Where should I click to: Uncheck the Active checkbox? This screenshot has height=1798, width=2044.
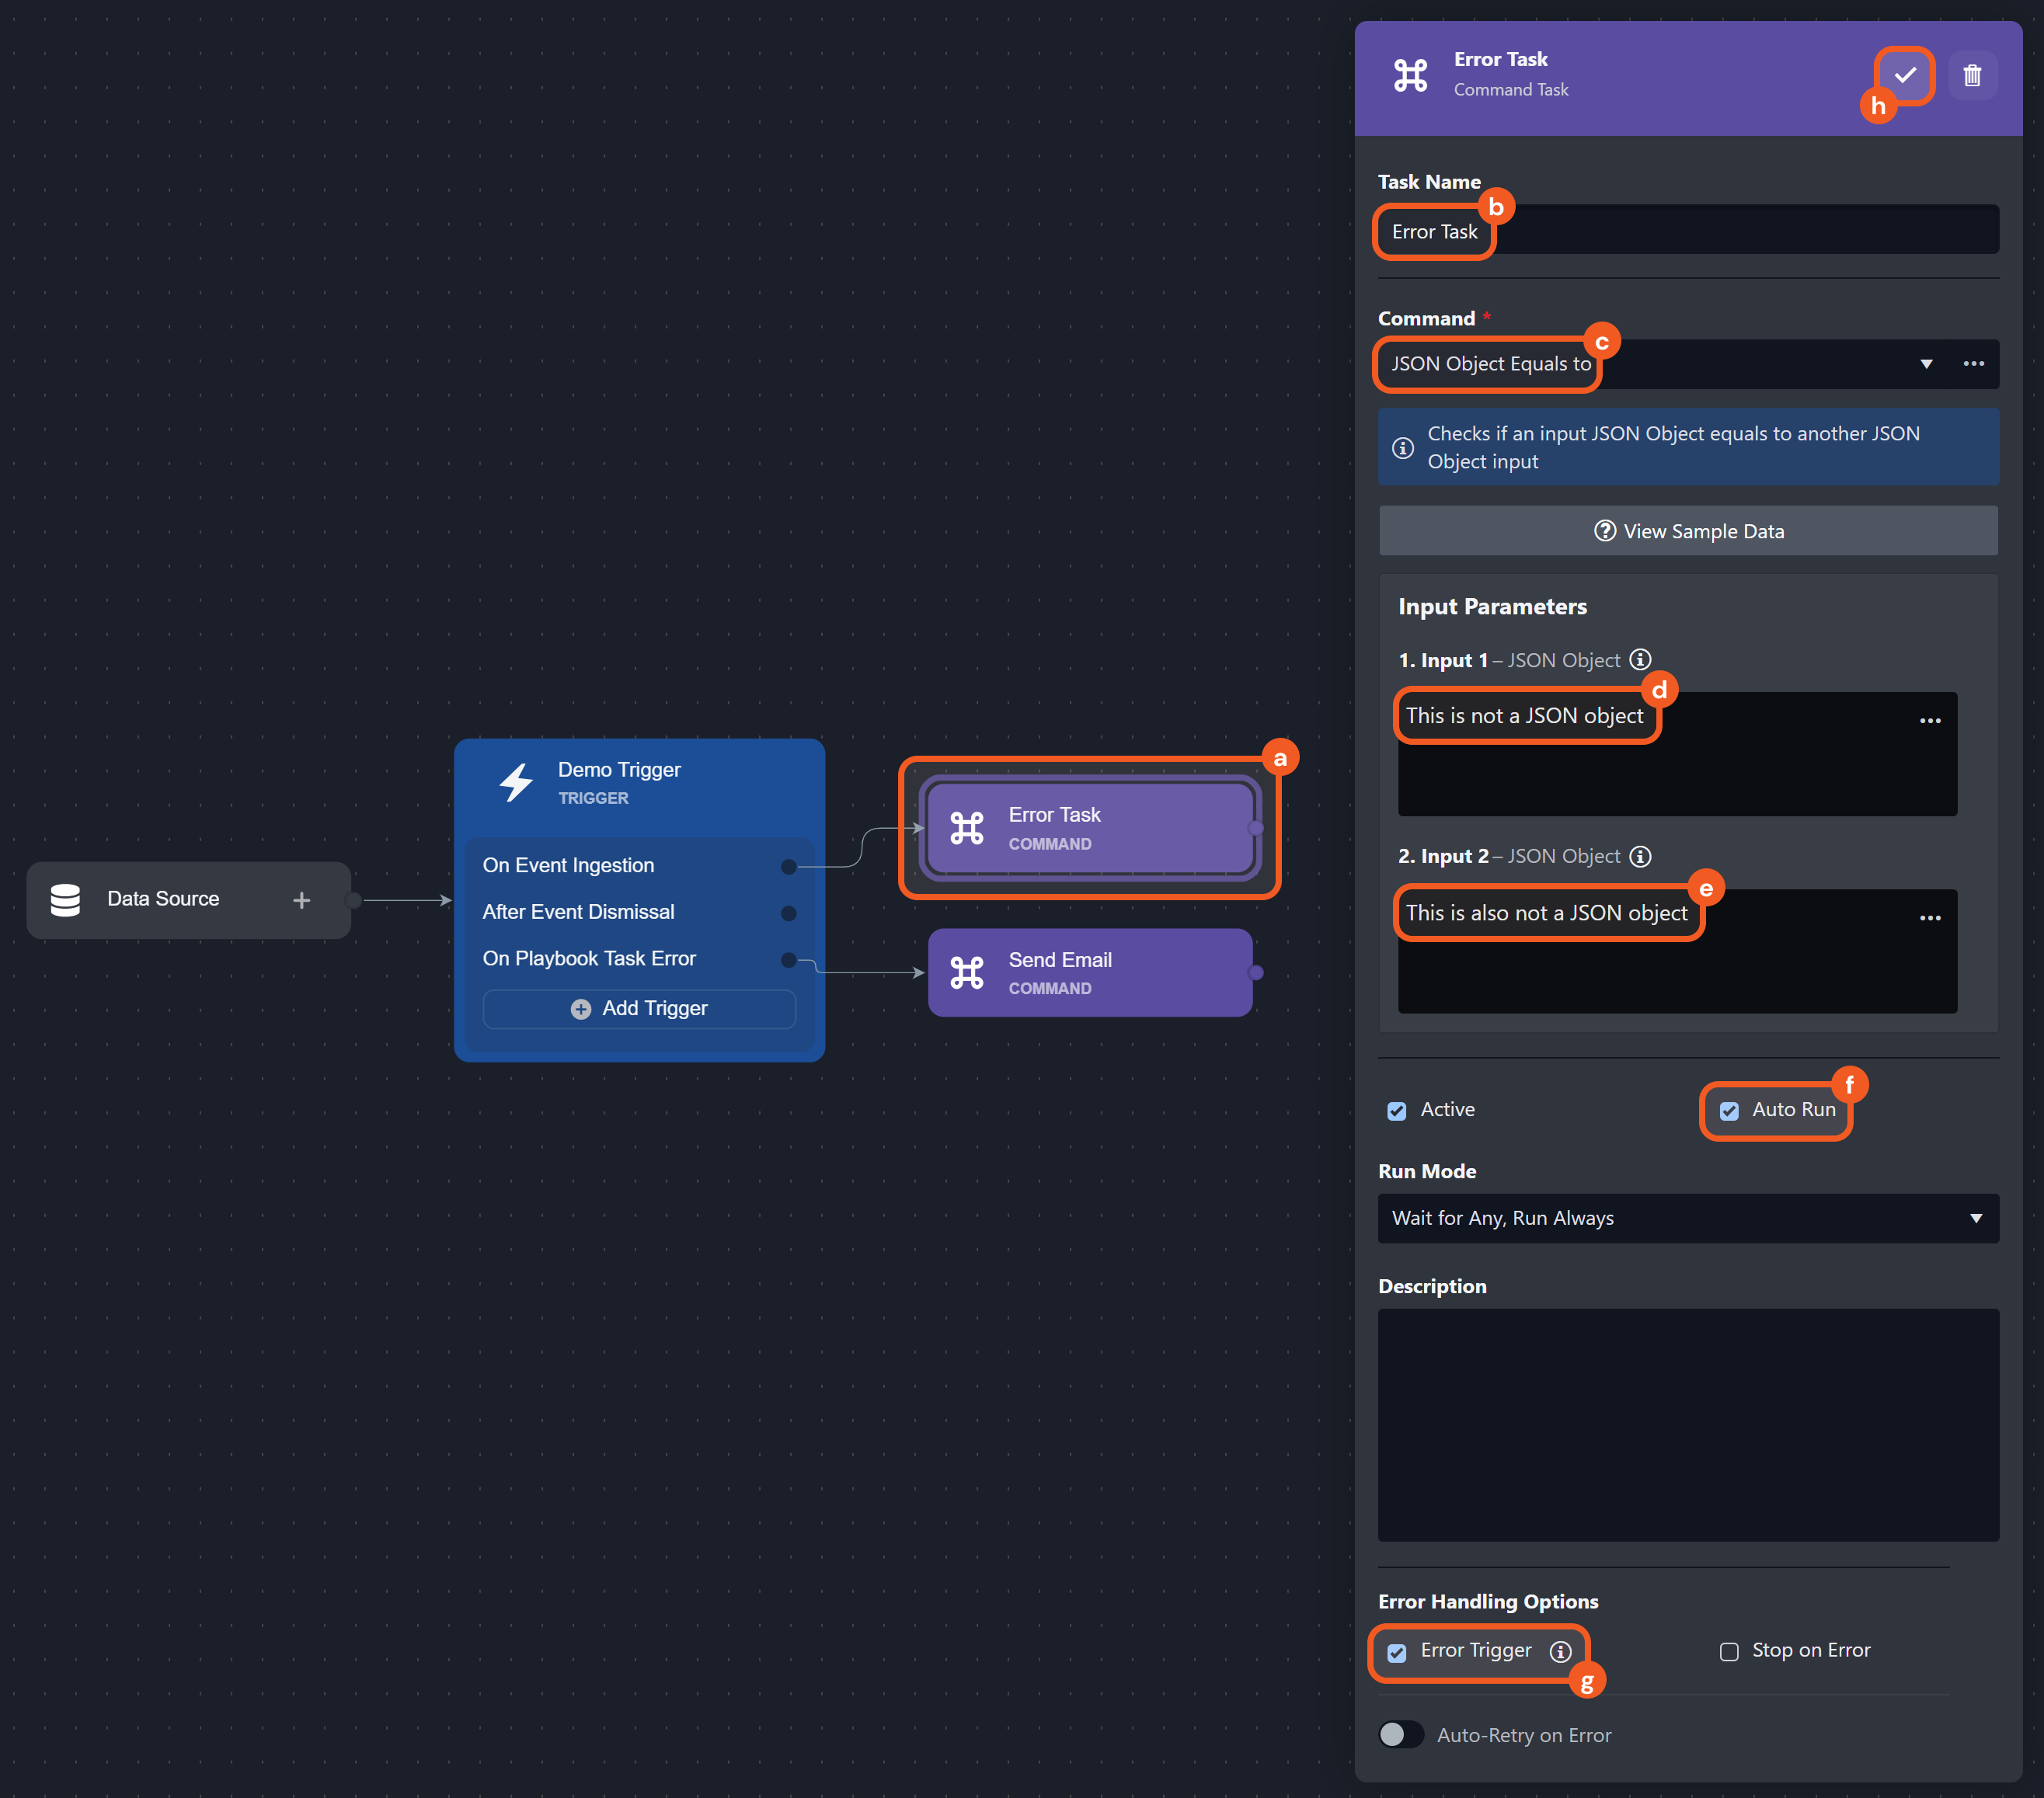click(1397, 1111)
